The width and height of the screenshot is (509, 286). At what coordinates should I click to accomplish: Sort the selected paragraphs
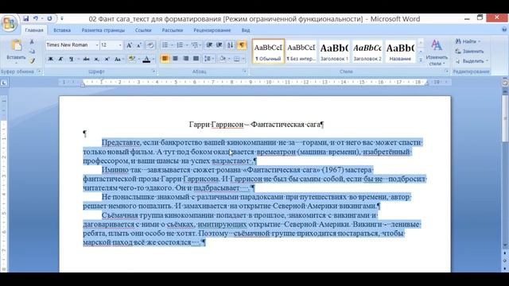(230, 45)
